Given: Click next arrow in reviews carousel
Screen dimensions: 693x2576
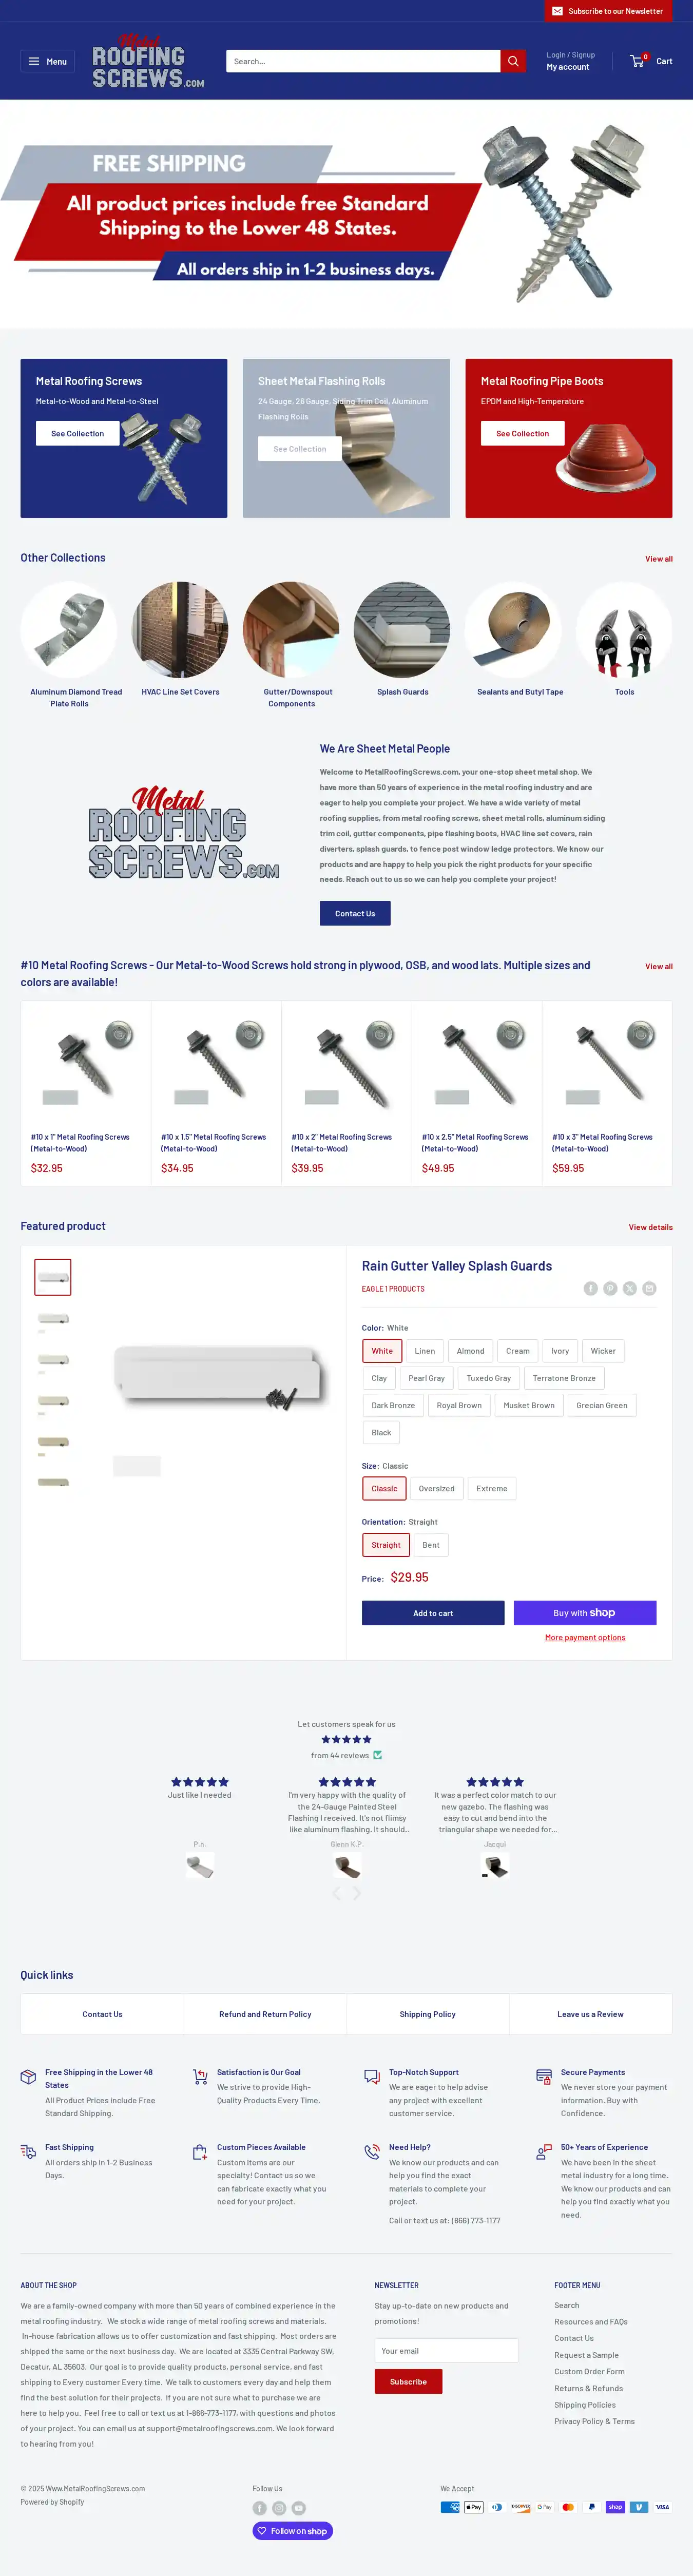Looking at the screenshot, I should coord(357,1893).
